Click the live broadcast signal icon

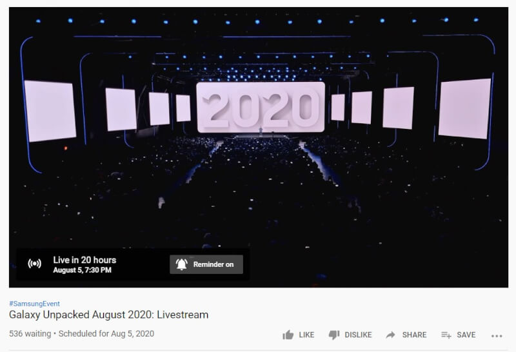click(x=35, y=264)
